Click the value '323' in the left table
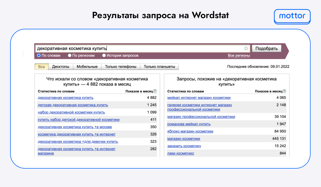The height and width of the screenshot is (187, 321). point(154,142)
